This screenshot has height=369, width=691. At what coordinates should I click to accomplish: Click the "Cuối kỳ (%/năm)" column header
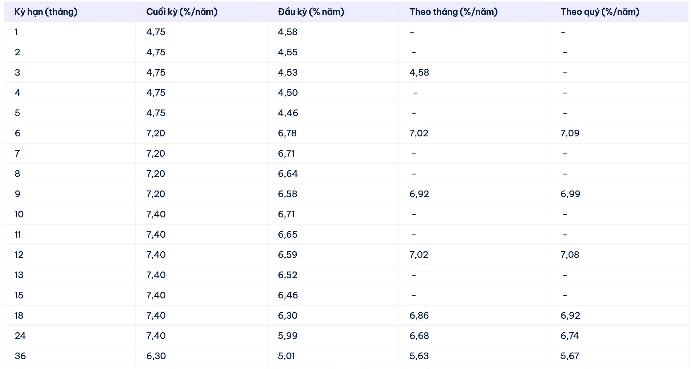(x=182, y=12)
